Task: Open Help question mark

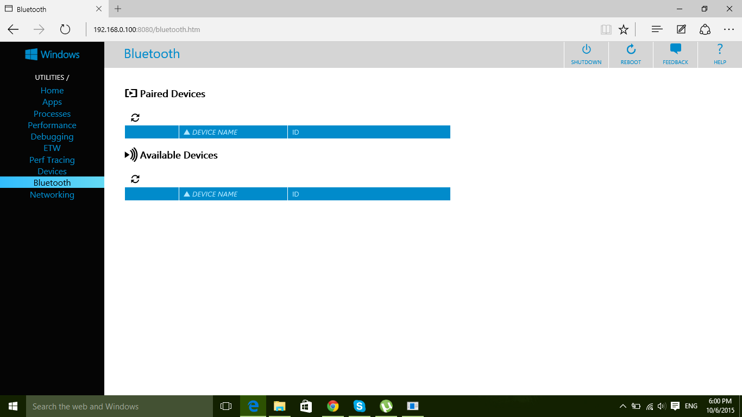Action: pyautogui.click(x=720, y=49)
